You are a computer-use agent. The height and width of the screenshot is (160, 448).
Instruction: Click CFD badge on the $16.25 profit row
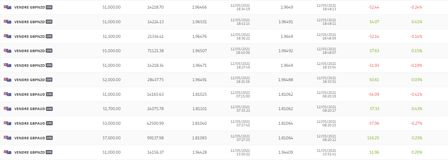coord(49,138)
